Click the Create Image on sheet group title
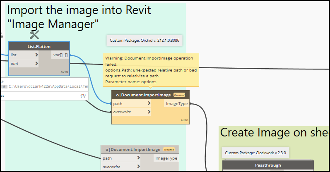This screenshot has width=330, height=172. pyautogui.click(x=274, y=133)
